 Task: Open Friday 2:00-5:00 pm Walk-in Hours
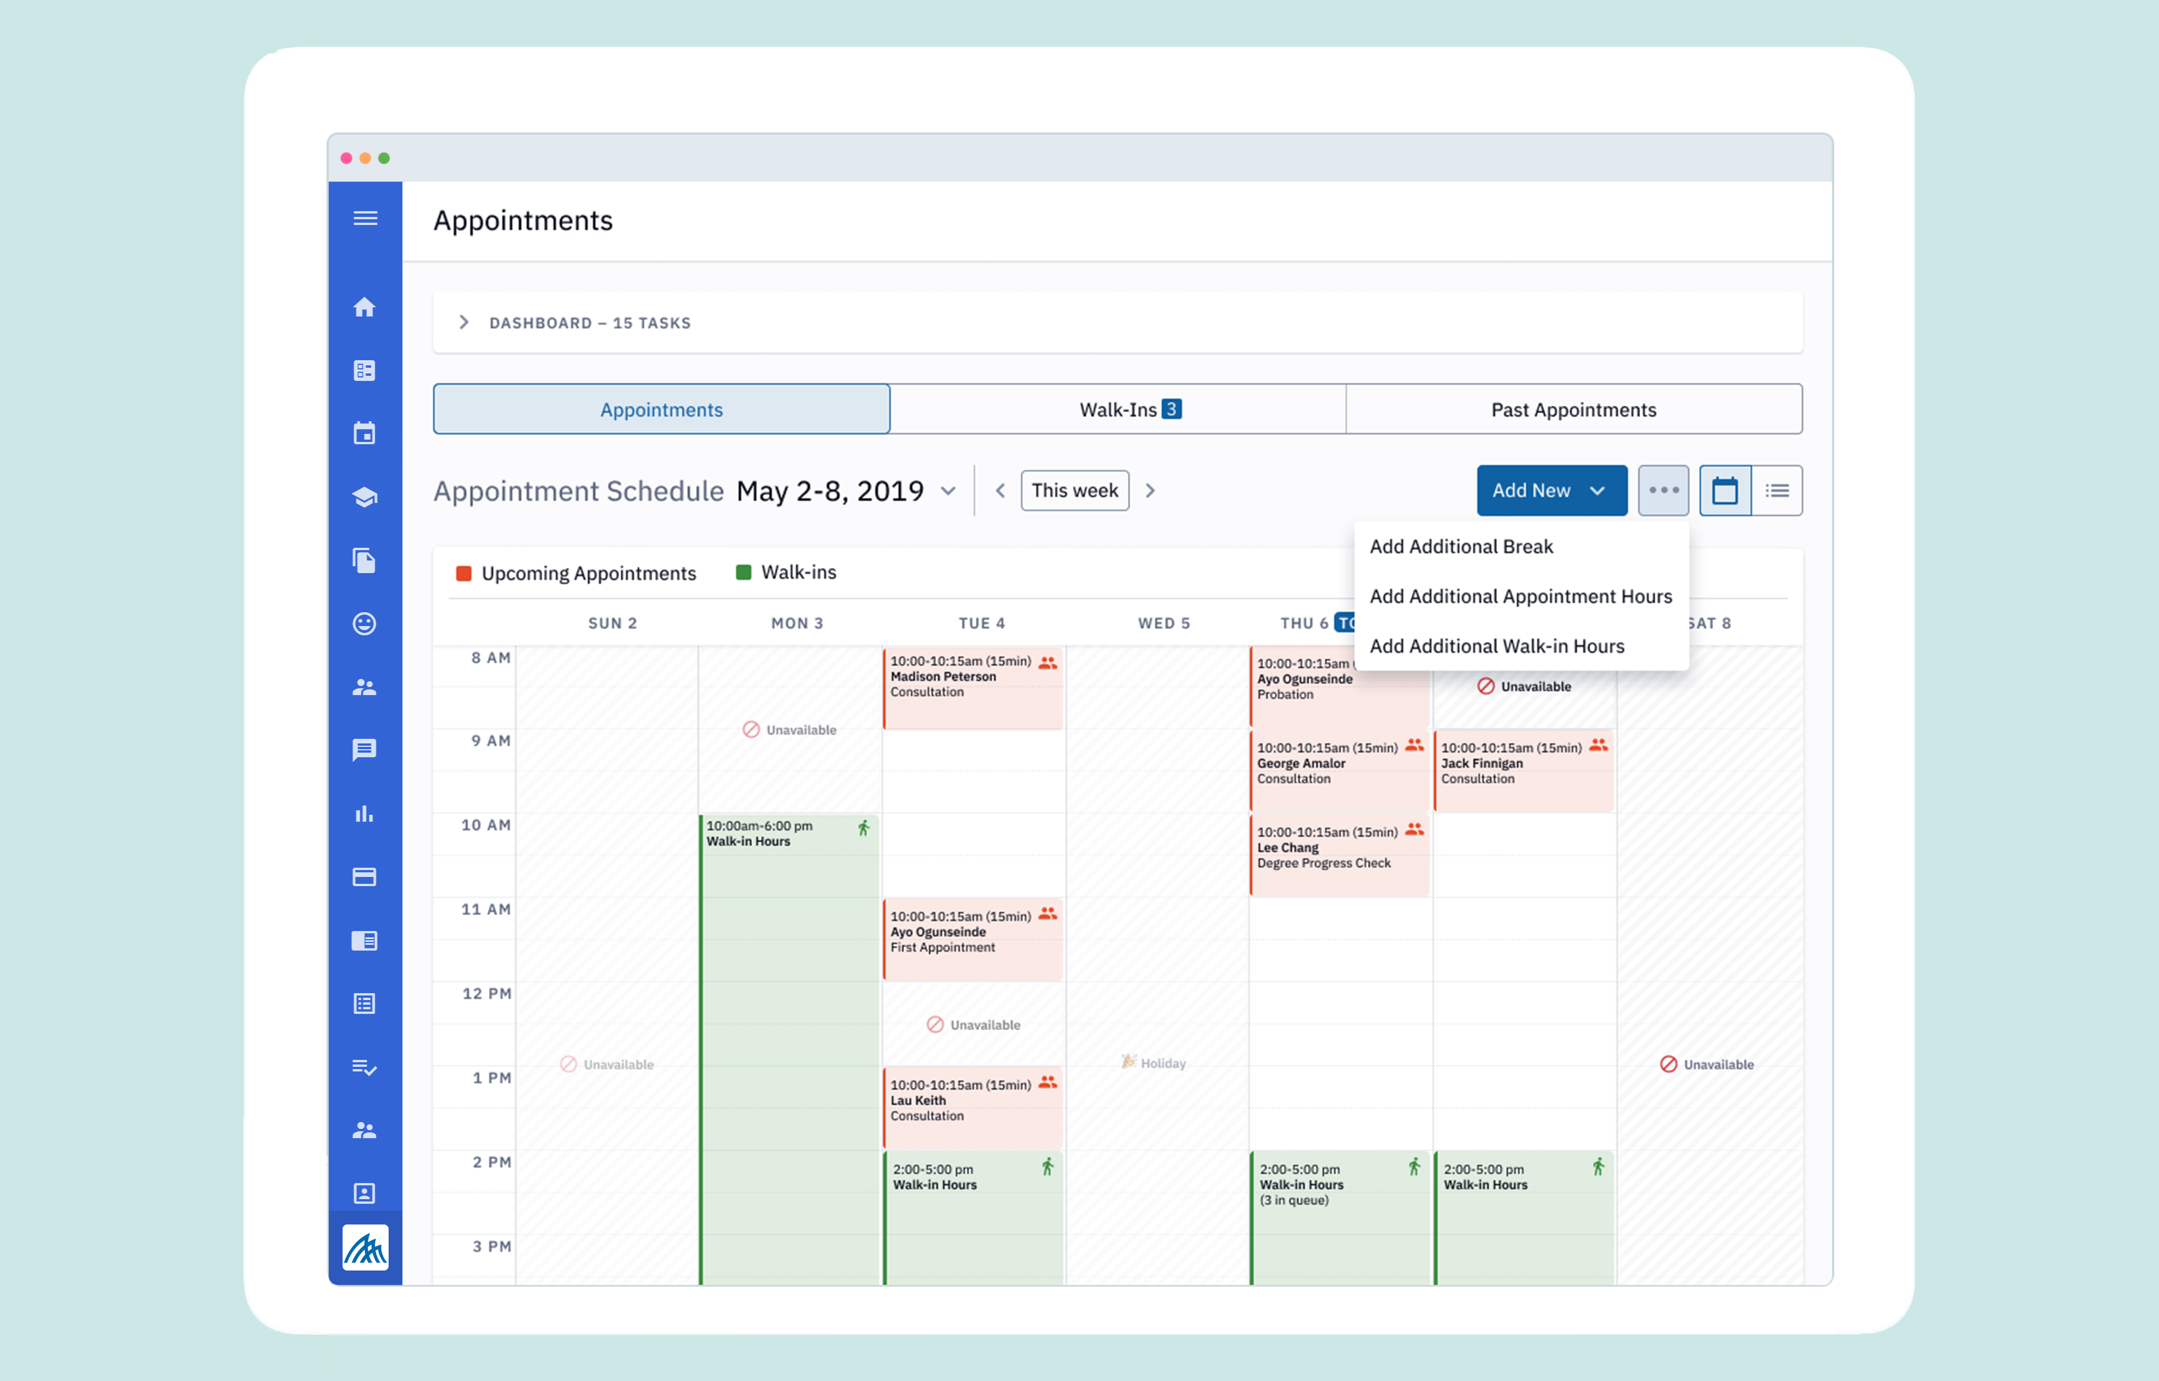(x=1523, y=1218)
